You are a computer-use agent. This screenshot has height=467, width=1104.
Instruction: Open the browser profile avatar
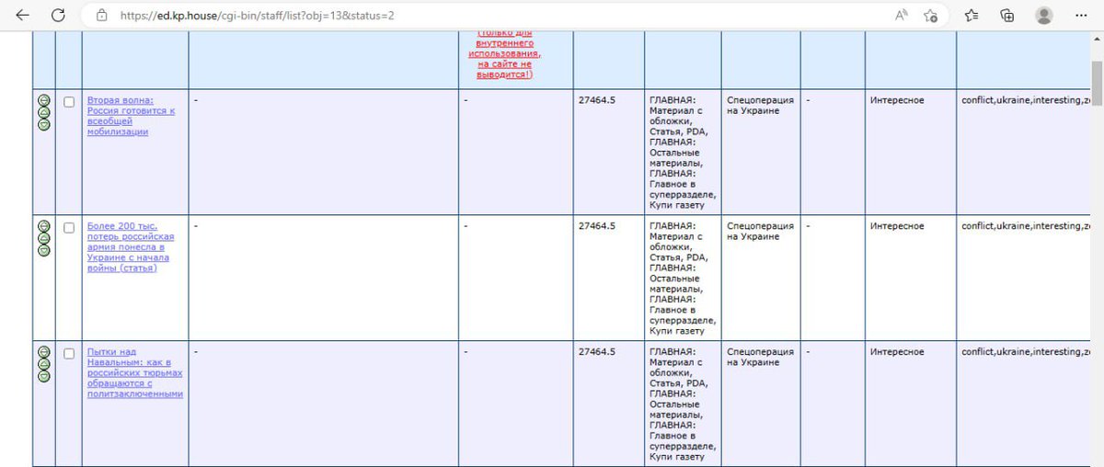tap(1044, 16)
